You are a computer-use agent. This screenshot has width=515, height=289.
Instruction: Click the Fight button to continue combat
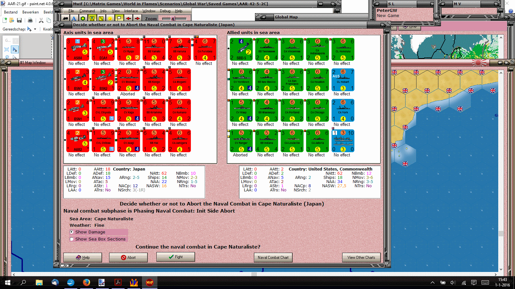(176, 257)
